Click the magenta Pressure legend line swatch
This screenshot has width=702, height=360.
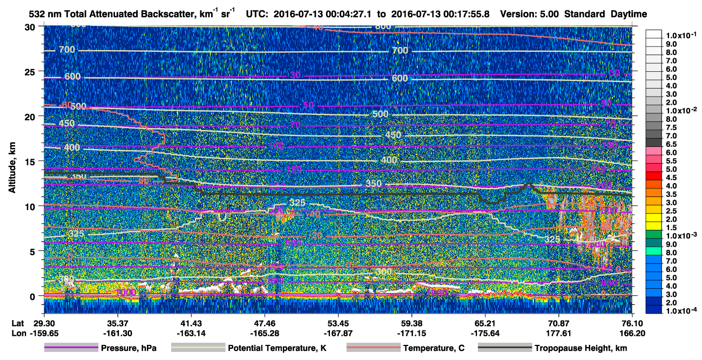click(x=71, y=349)
